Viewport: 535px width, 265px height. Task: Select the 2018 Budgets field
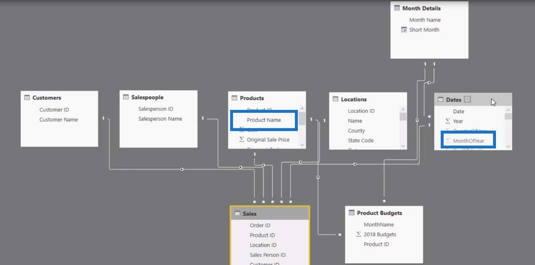(380, 235)
